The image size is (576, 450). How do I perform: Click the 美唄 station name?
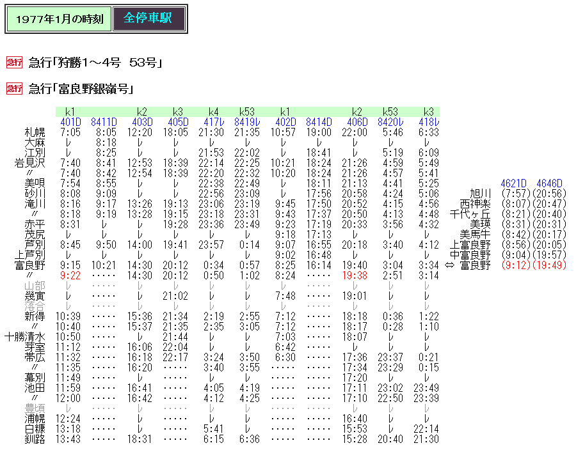pos(35,183)
